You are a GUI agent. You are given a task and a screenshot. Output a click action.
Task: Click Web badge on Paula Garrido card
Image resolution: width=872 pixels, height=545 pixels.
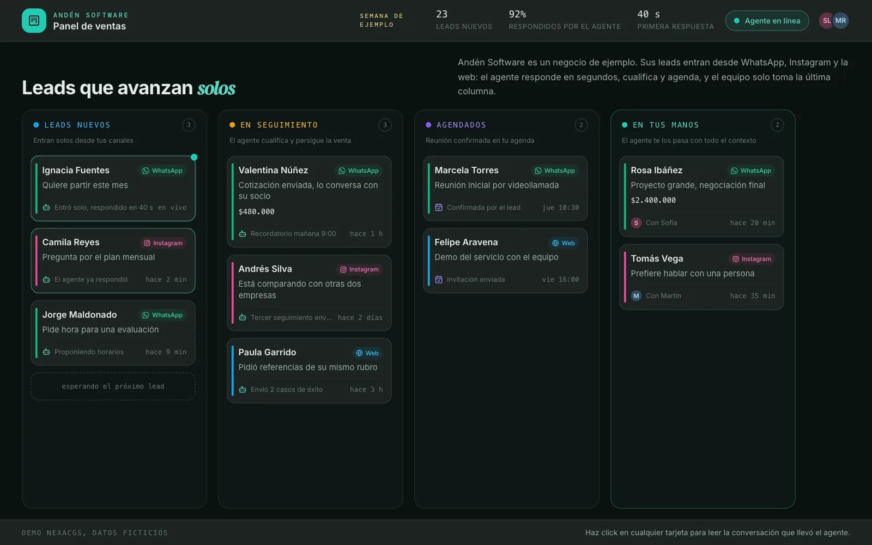point(367,353)
